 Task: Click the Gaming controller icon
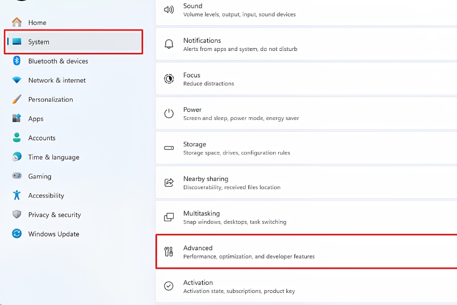click(x=17, y=176)
